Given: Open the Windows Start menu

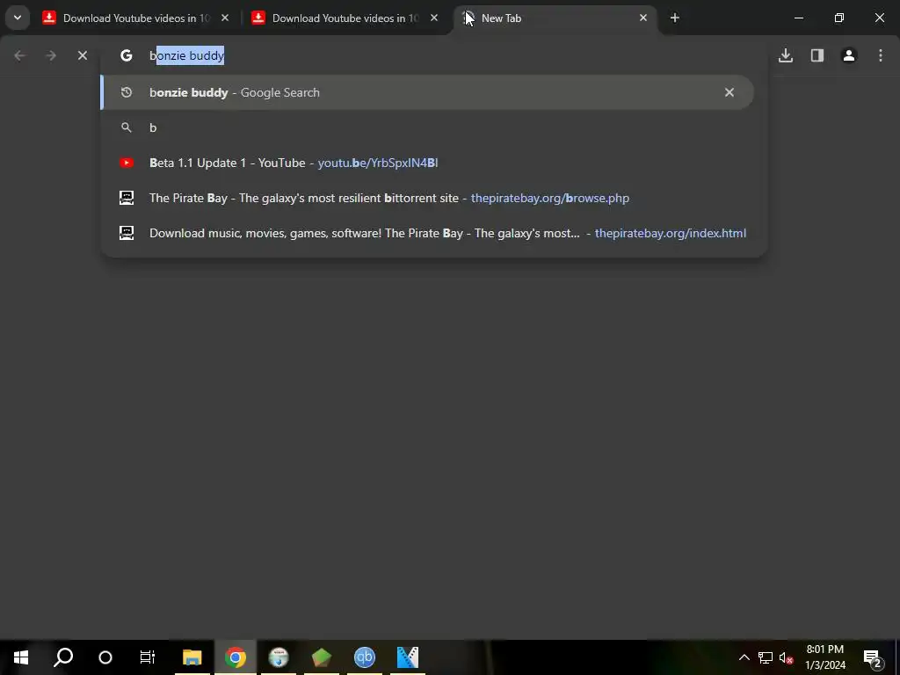Looking at the screenshot, I should [21, 657].
